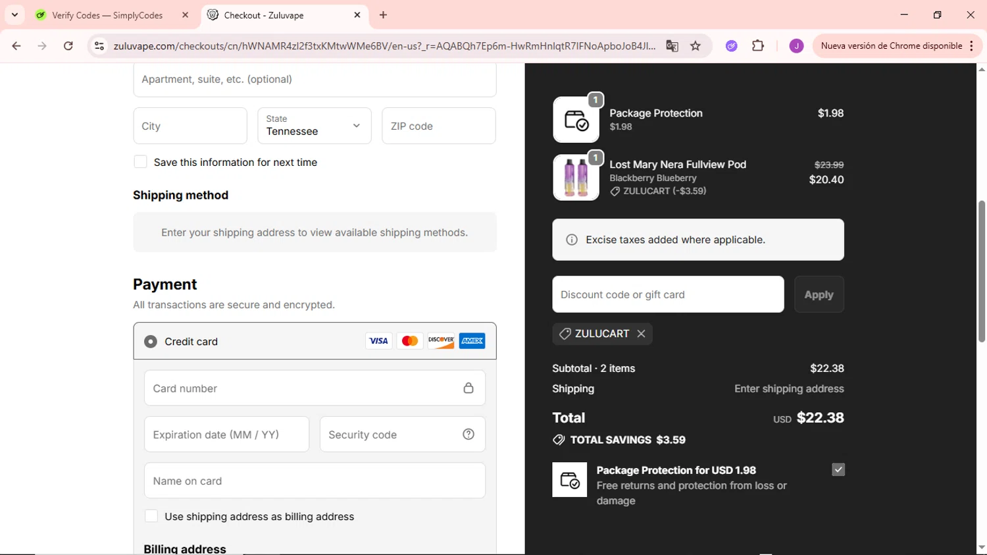Click the struck-through price '$23.99'
The width and height of the screenshot is (987, 555).
point(829,165)
